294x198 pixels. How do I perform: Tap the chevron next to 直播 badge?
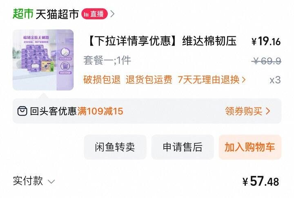point(112,14)
